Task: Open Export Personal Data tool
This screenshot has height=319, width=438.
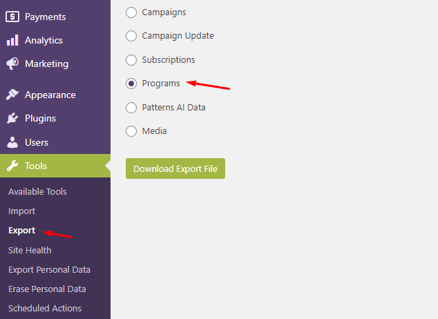Action: tap(49, 269)
